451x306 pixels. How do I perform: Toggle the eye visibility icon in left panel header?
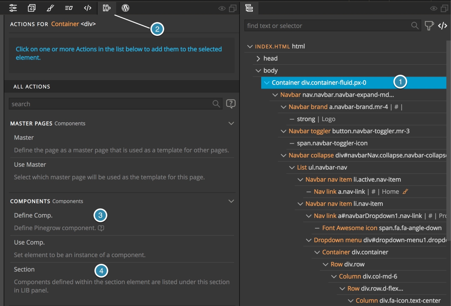(x=223, y=8)
